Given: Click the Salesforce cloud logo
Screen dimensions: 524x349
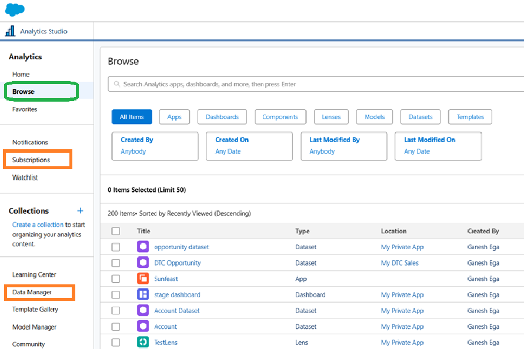Looking at the screenshot, I should point(15,9).
